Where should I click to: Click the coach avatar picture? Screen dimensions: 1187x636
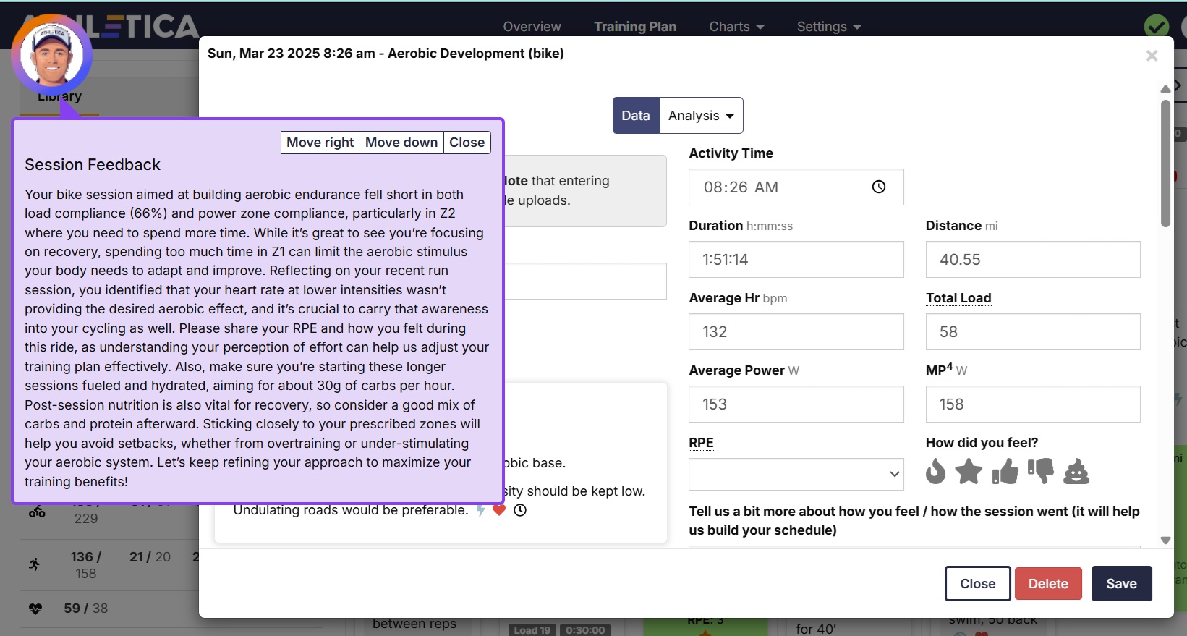52,56
